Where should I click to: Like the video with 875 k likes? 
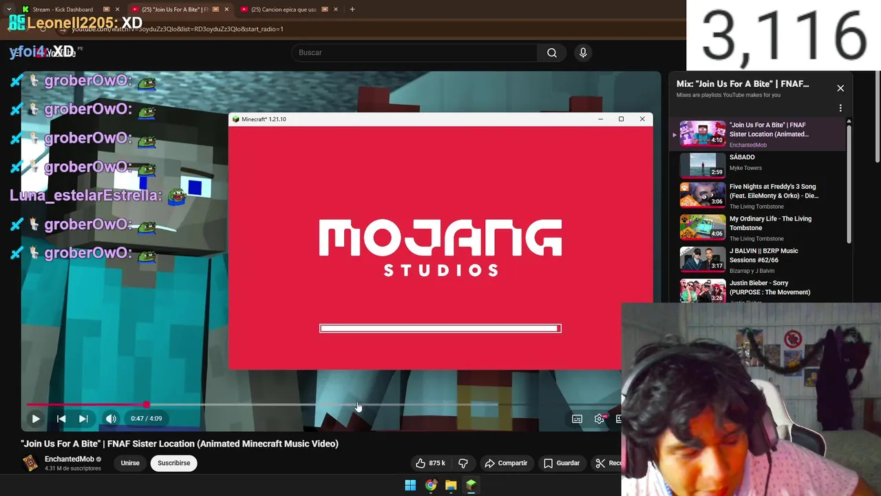click(430, 463)
